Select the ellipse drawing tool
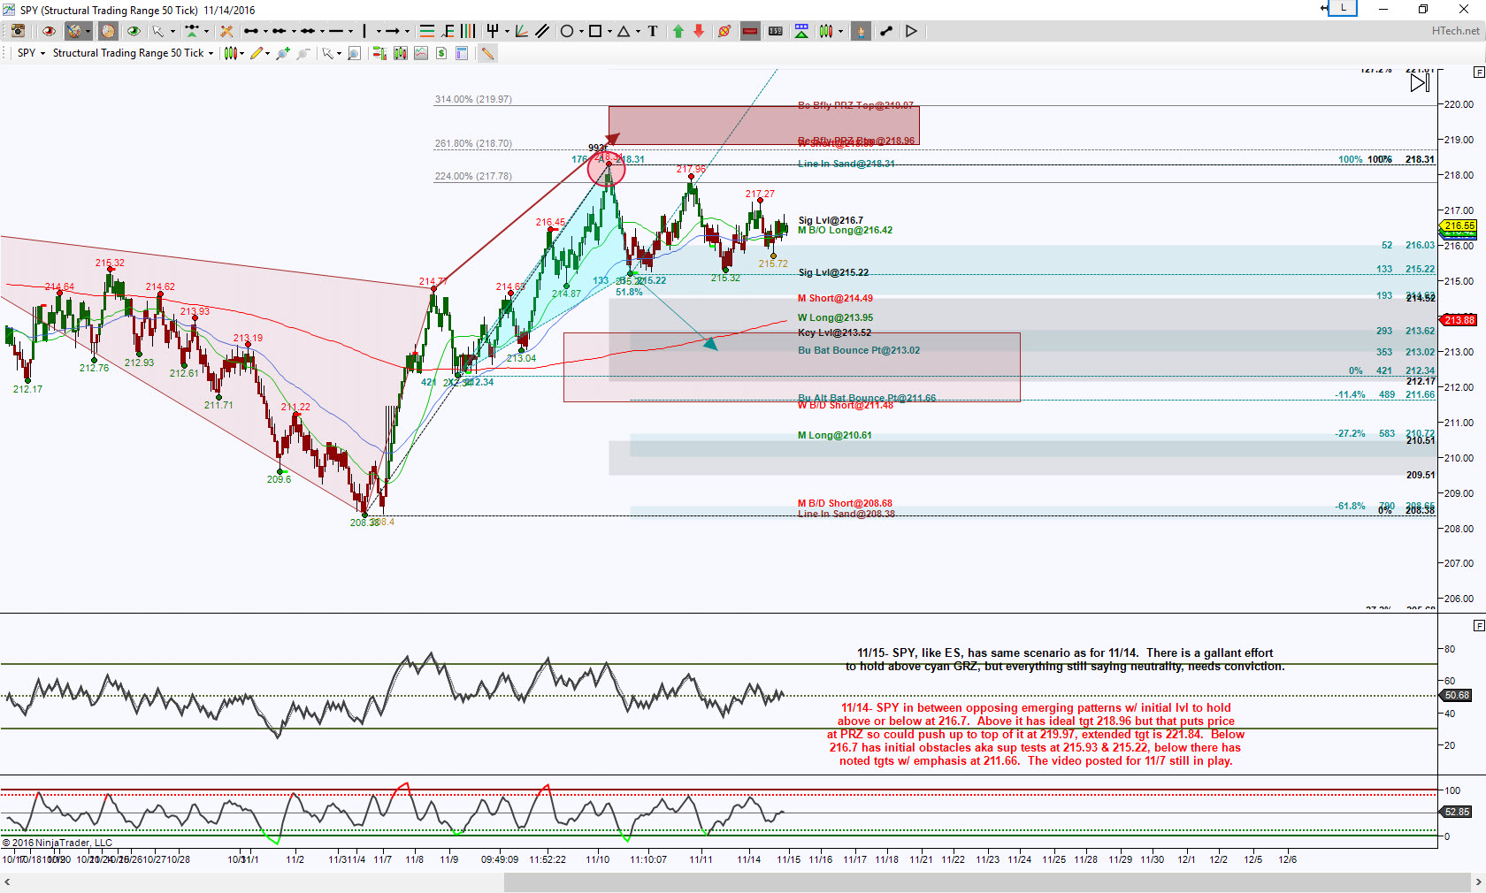This screenshot has width=1486, height=893. [x=567, y=31]
